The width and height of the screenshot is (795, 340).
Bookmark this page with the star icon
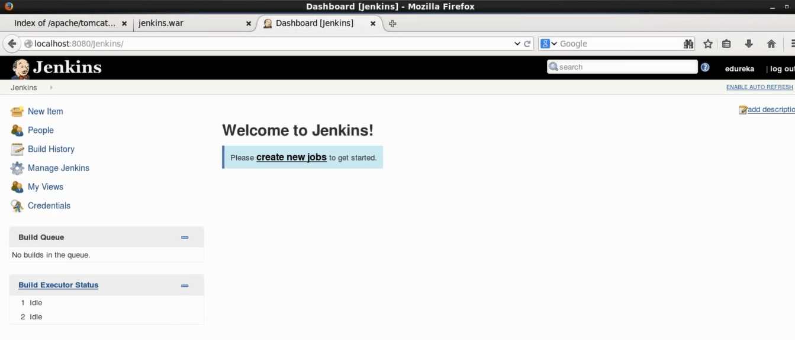[x=708, y=44]
